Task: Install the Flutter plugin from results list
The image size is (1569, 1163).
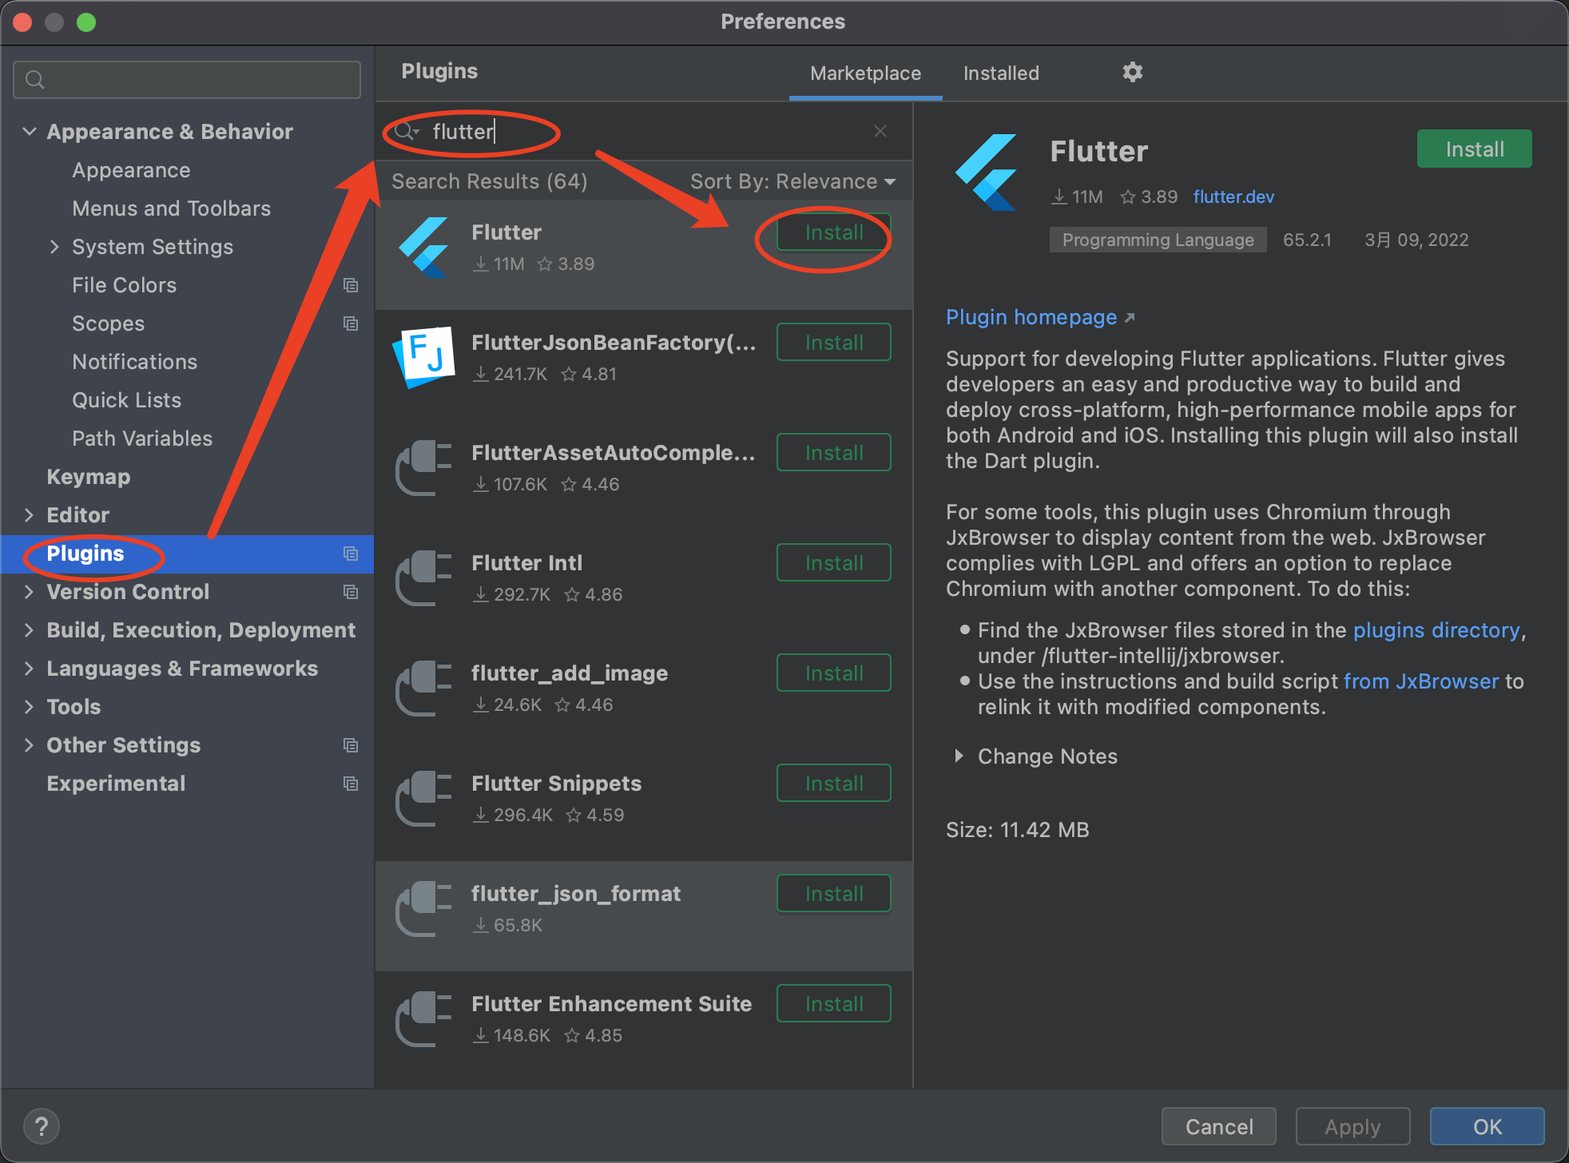Action: tap(833, 232)
